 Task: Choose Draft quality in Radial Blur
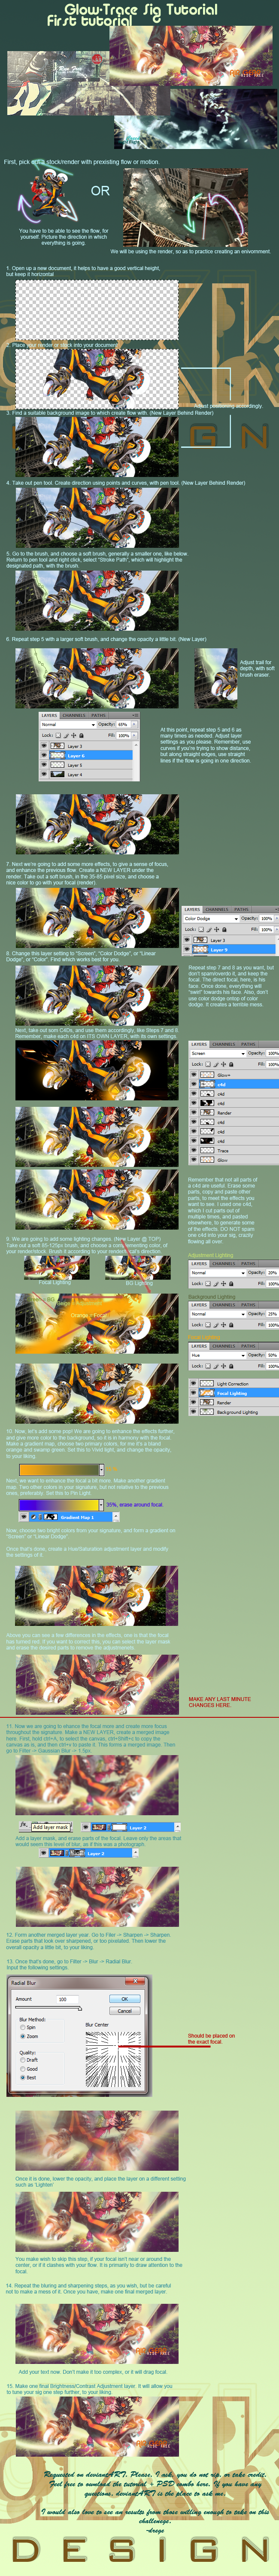click(23, 2060)
